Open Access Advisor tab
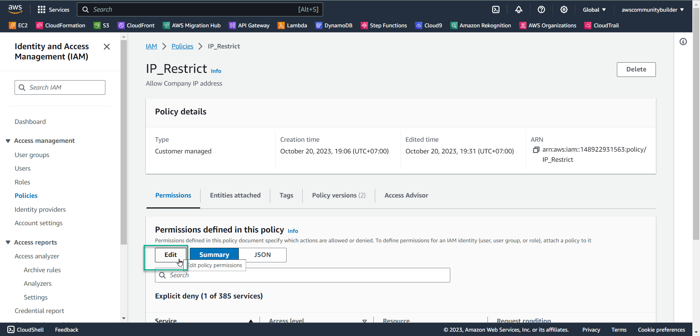700x336 pixels. (x=406, y=195)
